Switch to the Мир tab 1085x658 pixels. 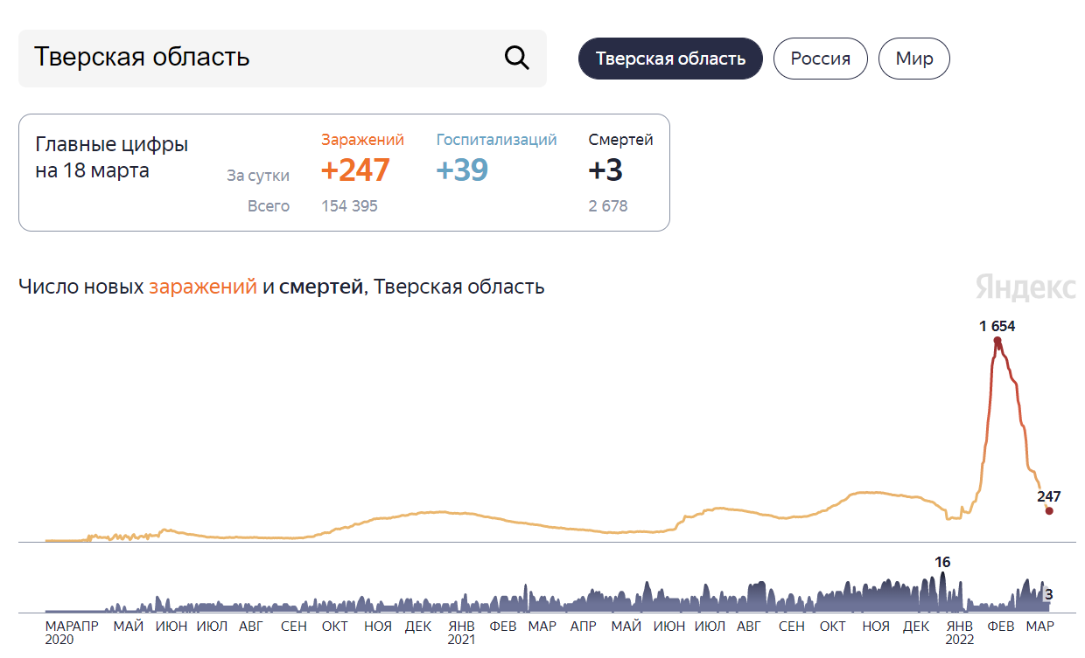pyautogui.click(x=913, y=59)
